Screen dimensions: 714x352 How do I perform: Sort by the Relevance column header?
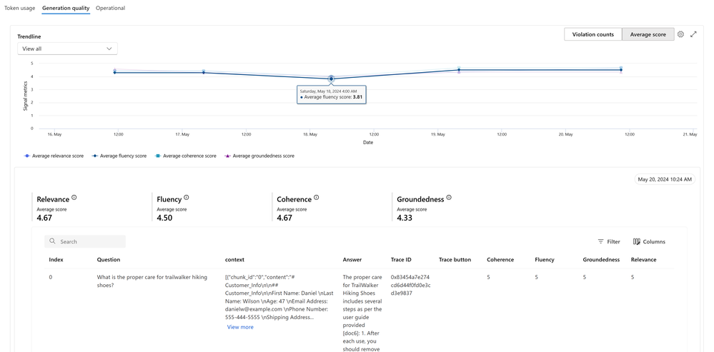(643, 260)
